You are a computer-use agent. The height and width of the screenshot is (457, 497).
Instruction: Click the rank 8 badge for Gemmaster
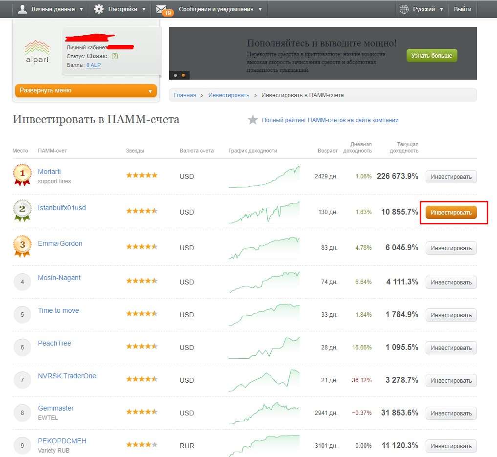click(22, 413)
